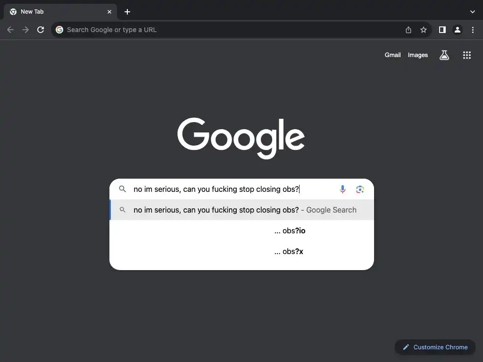Click the browser forward arrow

pyautogui.click(x=25, y=30)
